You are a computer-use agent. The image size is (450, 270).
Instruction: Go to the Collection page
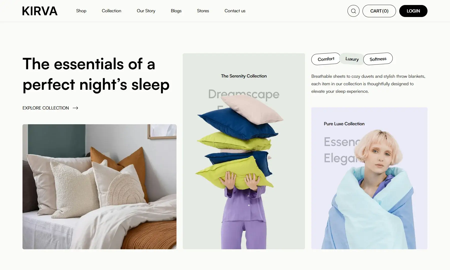coord(111,11)
